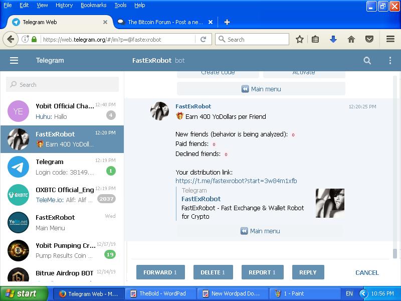Screen dimensions: 401x301
Task: Click the address bar URL field
Action: (118, 40)
